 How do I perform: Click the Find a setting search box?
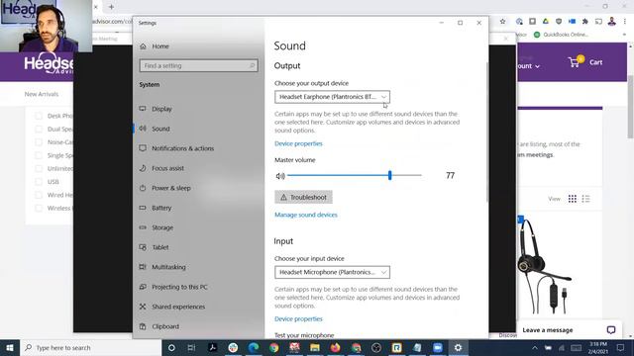pos(198,66)
